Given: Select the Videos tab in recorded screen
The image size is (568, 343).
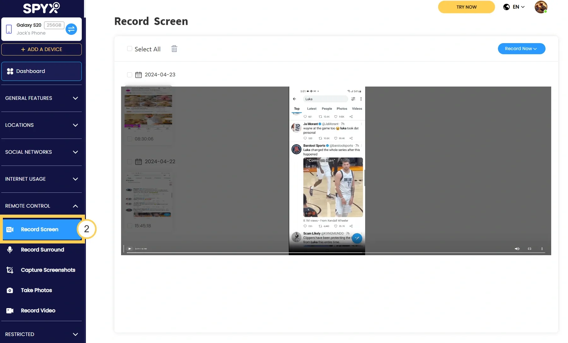Looking at the screenshot, I should coord(357,109).
